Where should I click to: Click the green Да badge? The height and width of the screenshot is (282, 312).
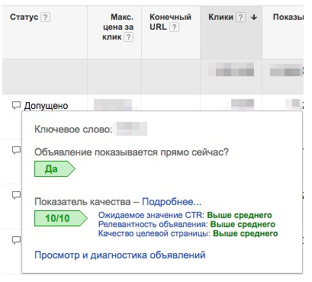[x=52, y=169]
